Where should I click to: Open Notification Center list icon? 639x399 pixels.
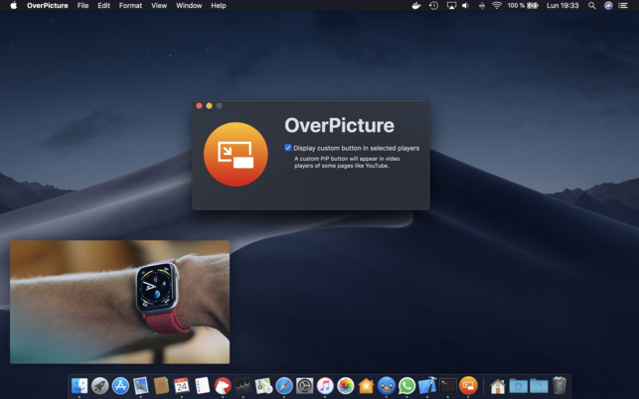tap(623, 6)
